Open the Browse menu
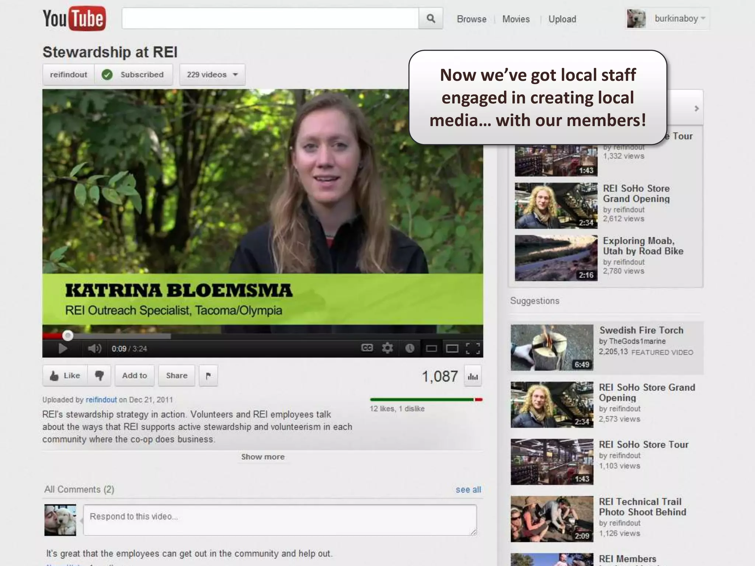The image size is (755, 566). tap(472, 19)
